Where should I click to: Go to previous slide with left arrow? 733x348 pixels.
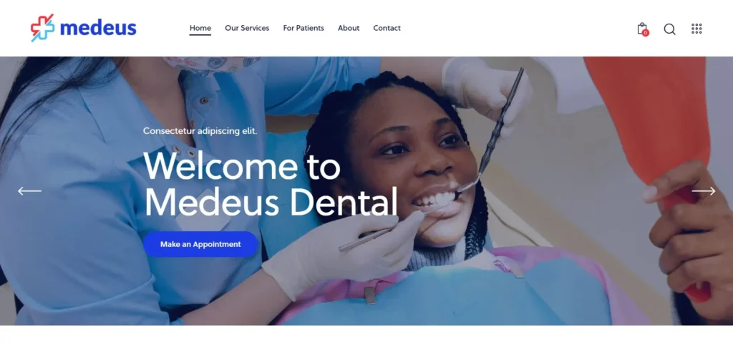click(x=29, y=191)
